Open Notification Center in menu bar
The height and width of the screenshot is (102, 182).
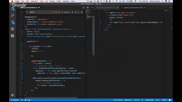pyautogui.click(x=169, y=1)
